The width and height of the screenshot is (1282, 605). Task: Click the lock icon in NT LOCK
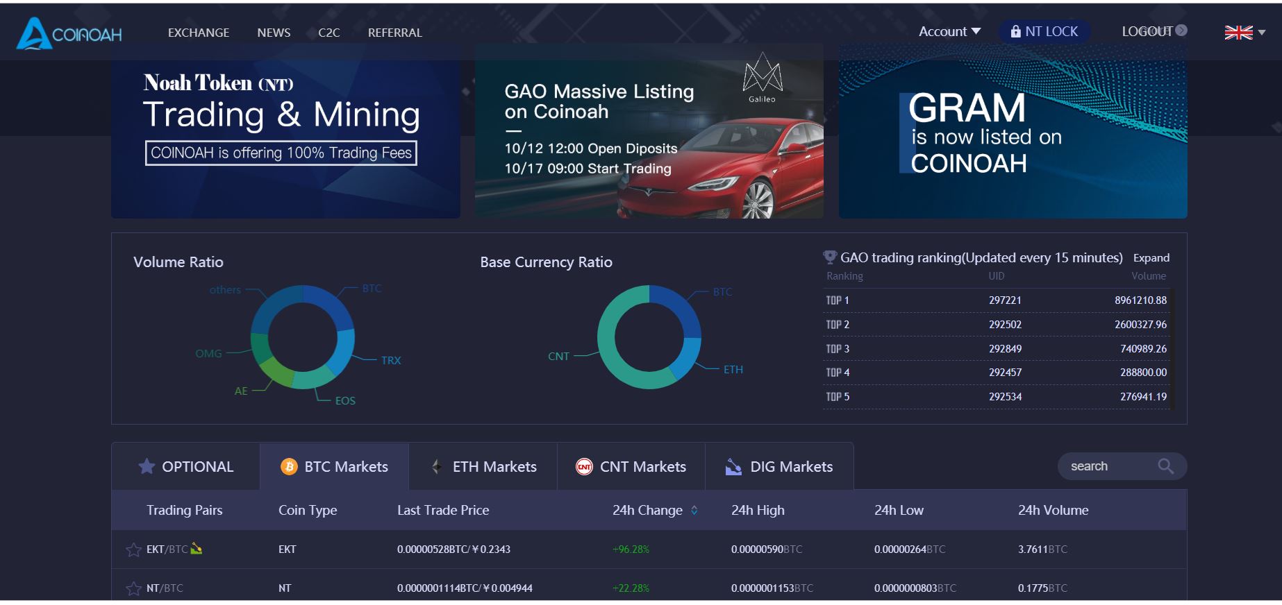point(1015,31)
